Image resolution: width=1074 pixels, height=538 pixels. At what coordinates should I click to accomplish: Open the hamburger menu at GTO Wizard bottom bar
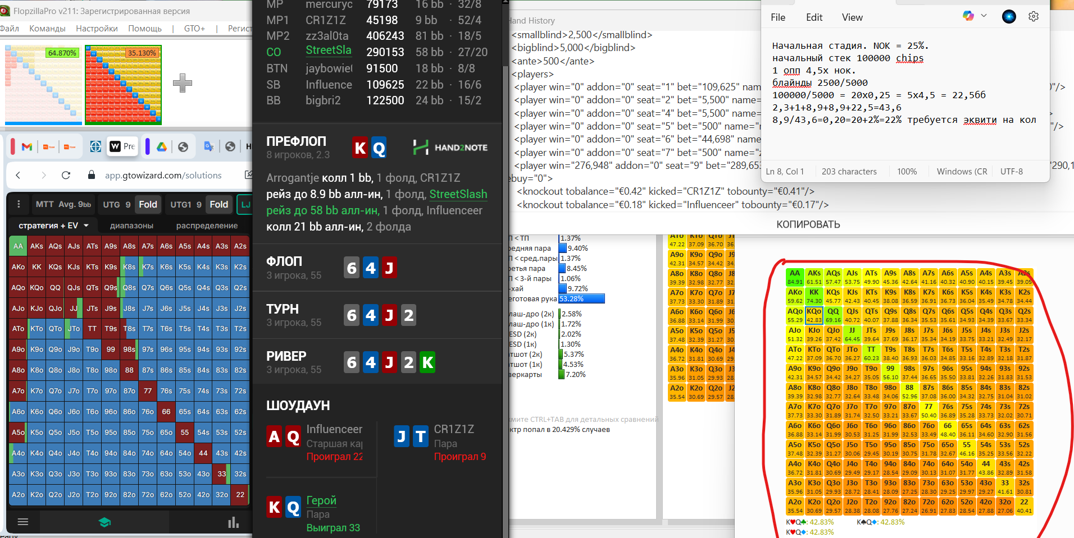pos(23,522)
